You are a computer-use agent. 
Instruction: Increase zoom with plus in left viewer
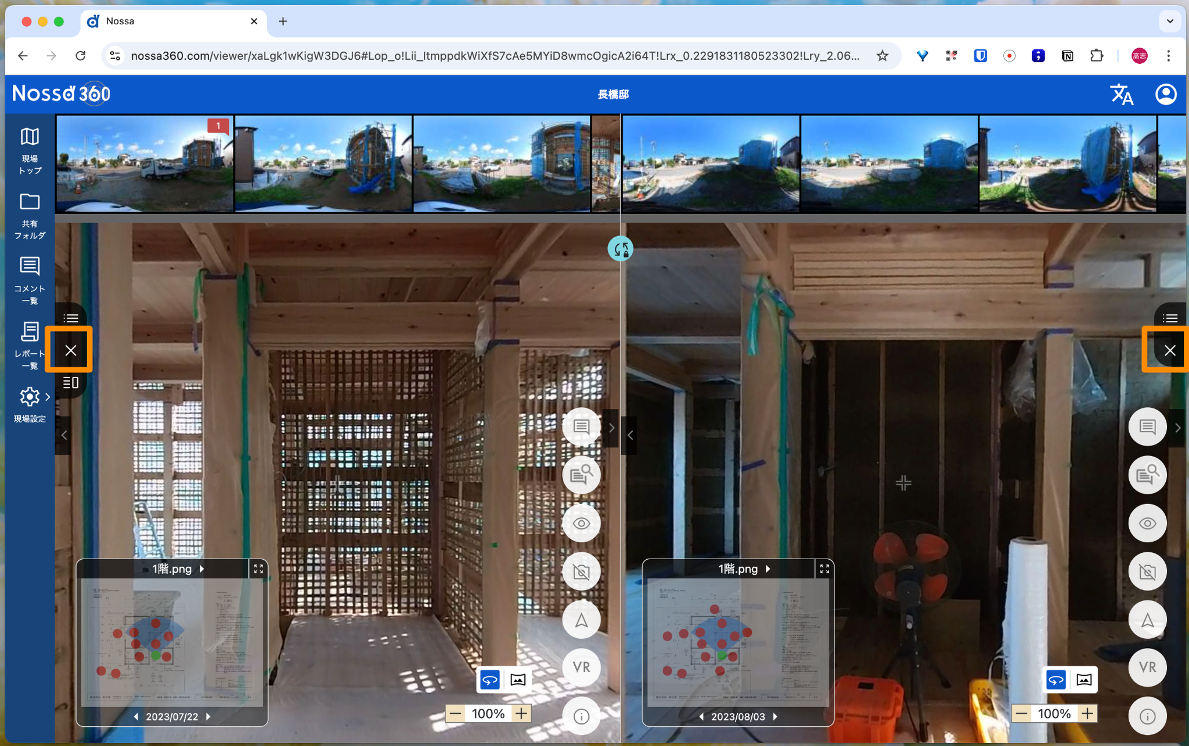coord(521,714)
